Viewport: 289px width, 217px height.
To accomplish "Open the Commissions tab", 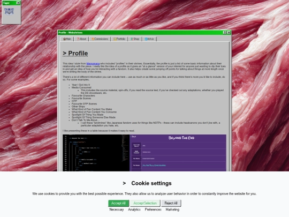I will (100, 39).
